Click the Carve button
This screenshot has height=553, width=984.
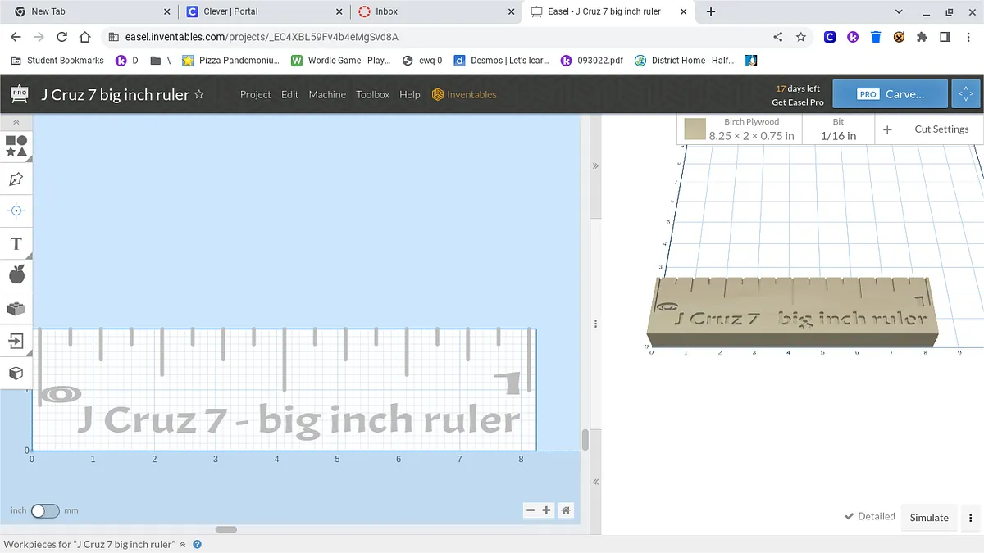point(890,94)
